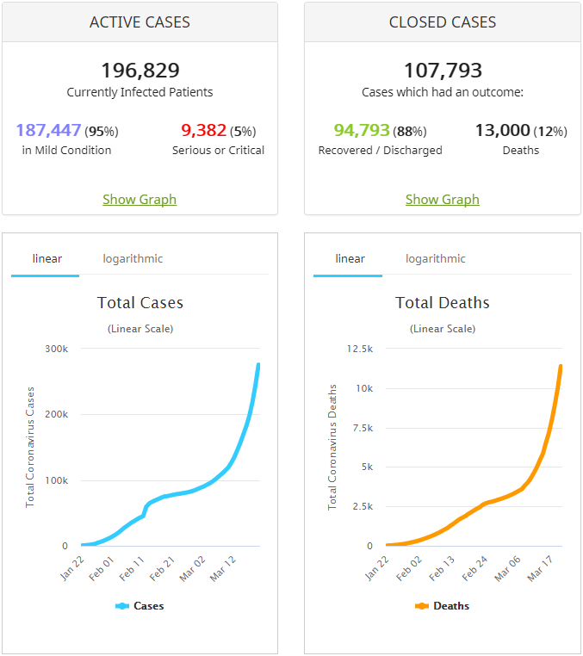This screenshot has width=583, height=656.
Task: Click the 13,000 deaths number
Action: coord(503,131)
